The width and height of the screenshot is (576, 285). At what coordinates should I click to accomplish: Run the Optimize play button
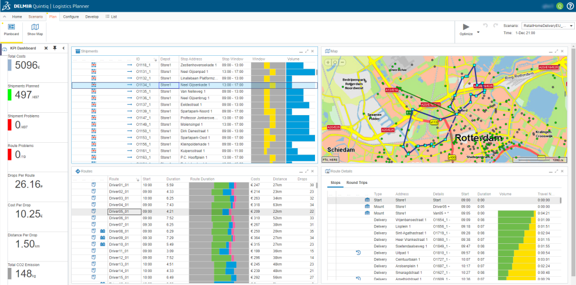tap(466, 26)
